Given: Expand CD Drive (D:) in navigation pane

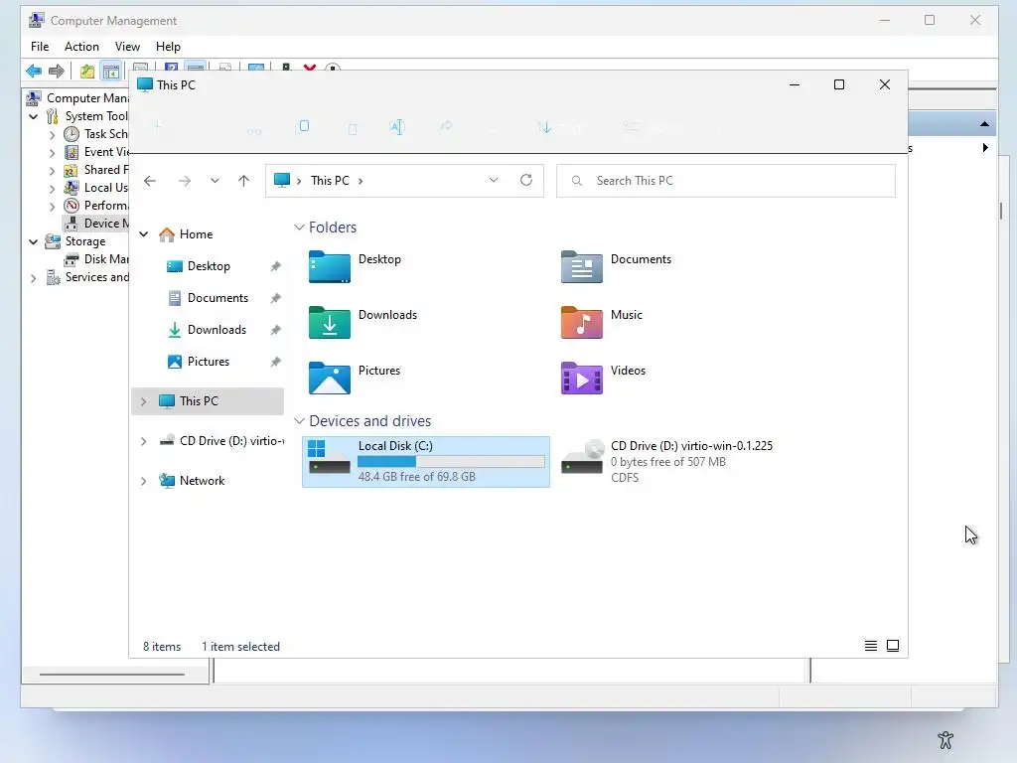Looking at the screenshot, I should [144, 441].
